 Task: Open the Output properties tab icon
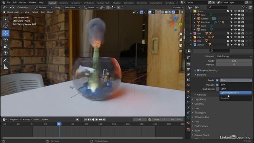pos(188,69)
